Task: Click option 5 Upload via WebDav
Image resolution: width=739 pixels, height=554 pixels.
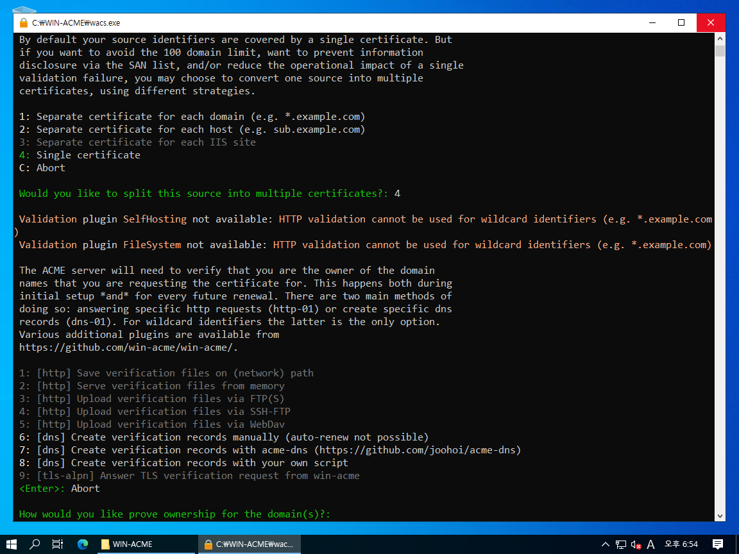Action: pos(152,424)
